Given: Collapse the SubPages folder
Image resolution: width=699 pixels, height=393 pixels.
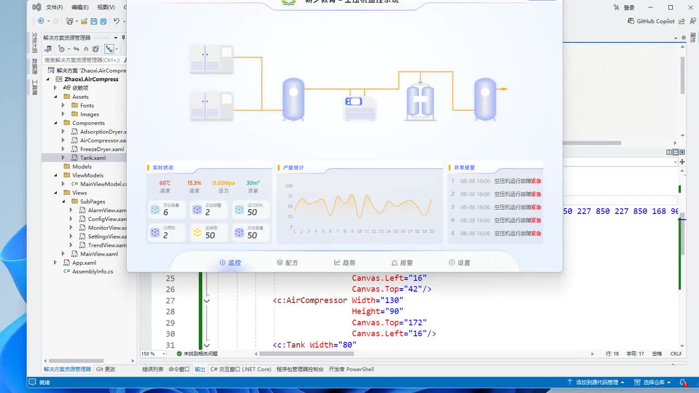Looking at the screenshot, I should point(63,201).
